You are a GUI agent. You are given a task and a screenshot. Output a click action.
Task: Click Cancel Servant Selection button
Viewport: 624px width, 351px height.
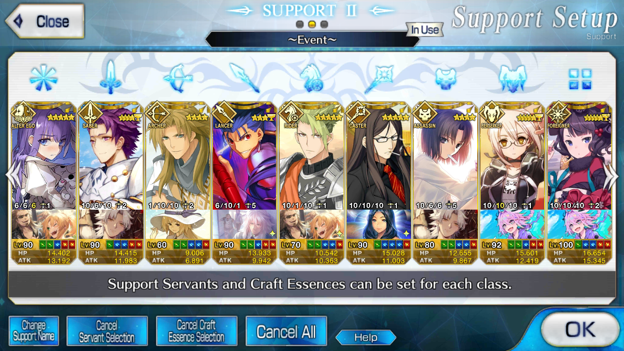[107, 331]
